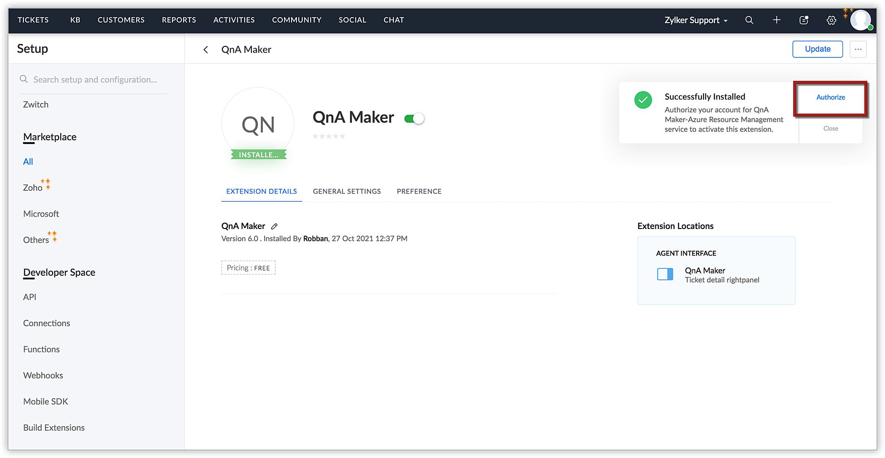The width and height of the screenshot is (885, 458).
Task: Open the TICKETS menu
Action: pos(33,20)
